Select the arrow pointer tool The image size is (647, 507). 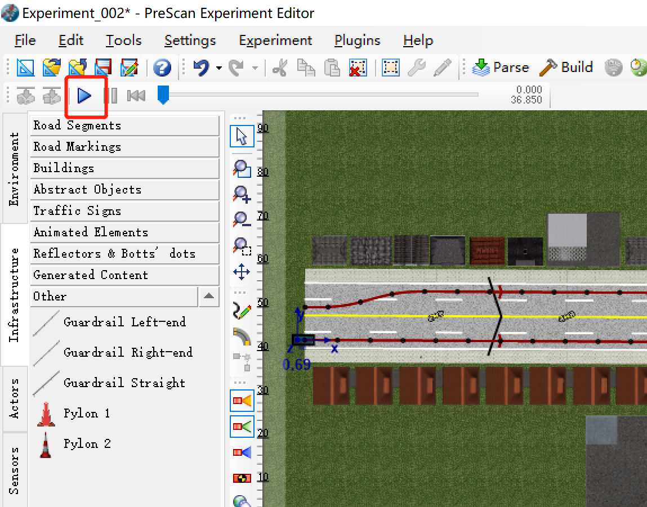coord(242,137)
